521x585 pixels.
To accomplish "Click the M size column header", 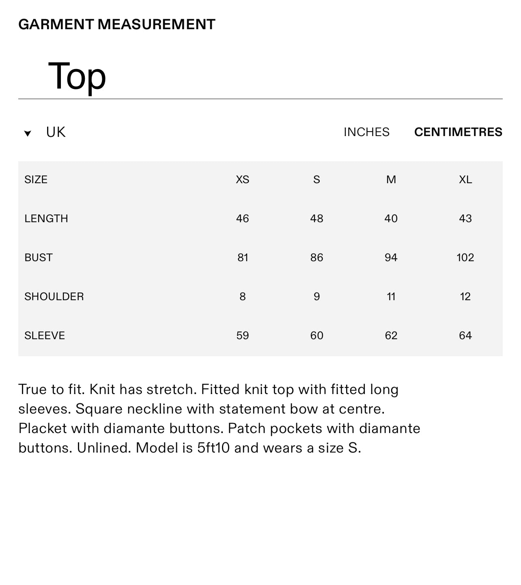I will click(x=391, y=180).
